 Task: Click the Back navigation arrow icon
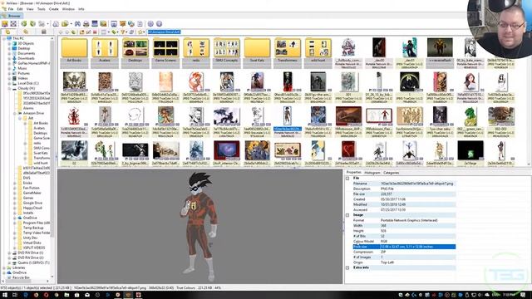(x=61, y=32)
